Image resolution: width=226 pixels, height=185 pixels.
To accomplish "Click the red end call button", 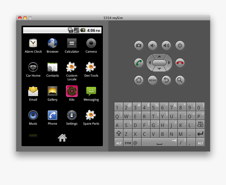I will tap(180, 63).
